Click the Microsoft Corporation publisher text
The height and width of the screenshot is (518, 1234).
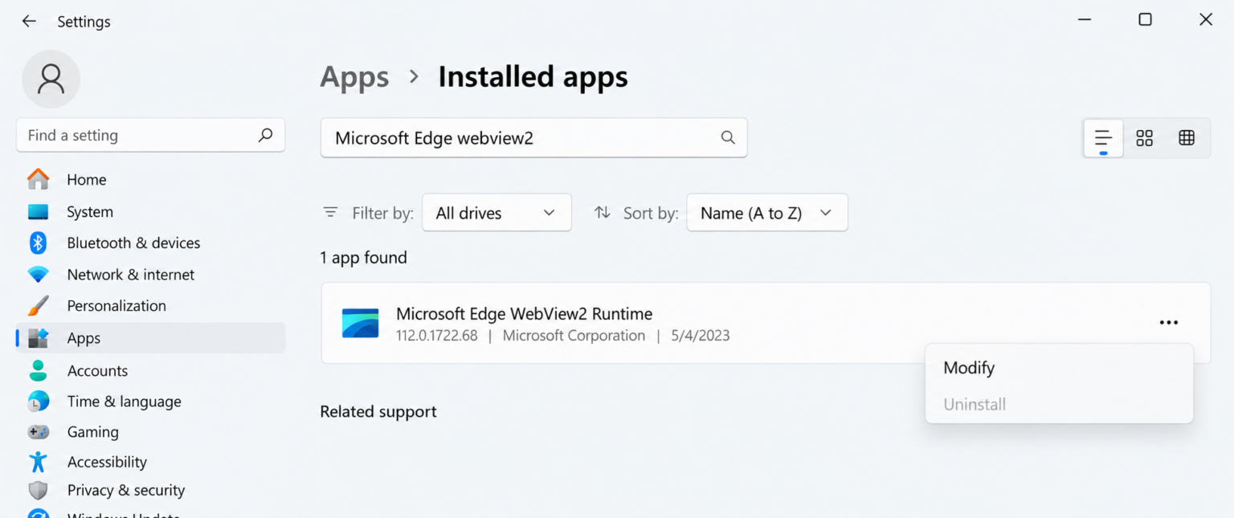(574, 336)
